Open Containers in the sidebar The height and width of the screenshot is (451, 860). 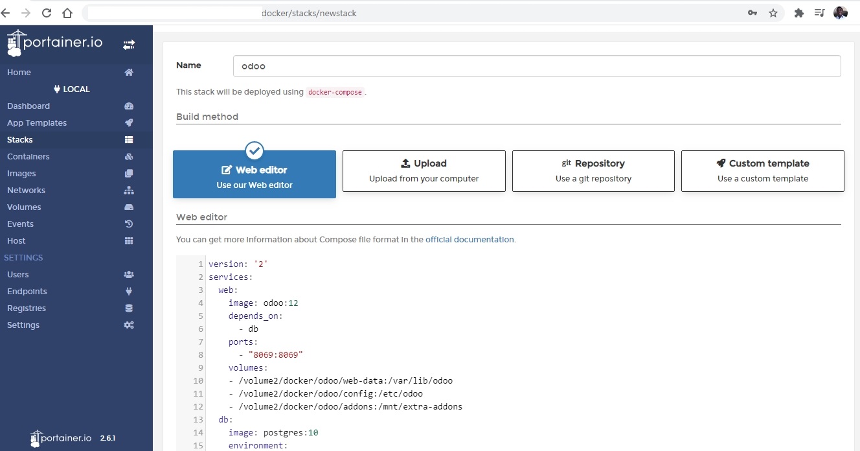(28, 157)
